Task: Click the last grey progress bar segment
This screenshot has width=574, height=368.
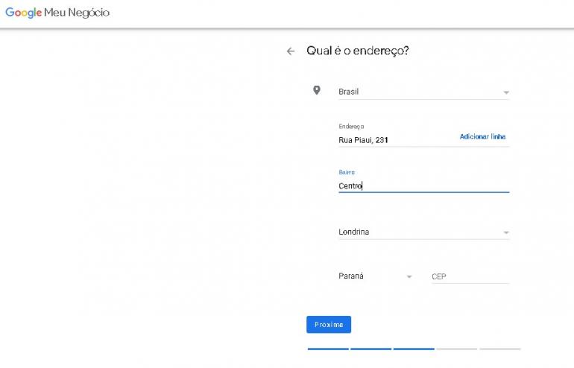Action: click(x=499, y=349)
